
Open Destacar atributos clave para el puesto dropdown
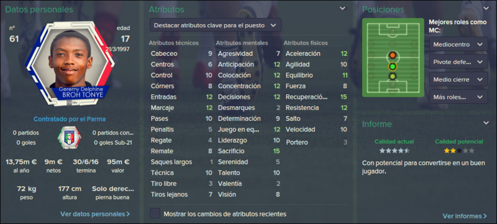(x=215, y=25)
